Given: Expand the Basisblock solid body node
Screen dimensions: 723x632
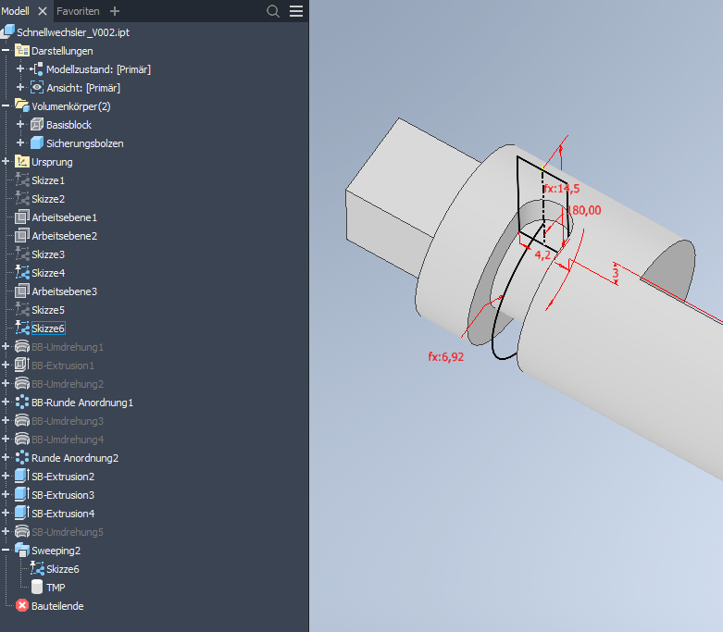Looking at the screenshot, I should [20, 125].
